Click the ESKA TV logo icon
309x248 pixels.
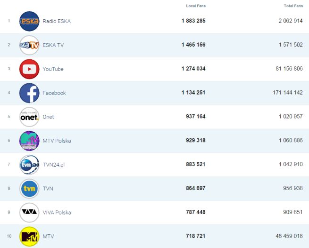29,45
